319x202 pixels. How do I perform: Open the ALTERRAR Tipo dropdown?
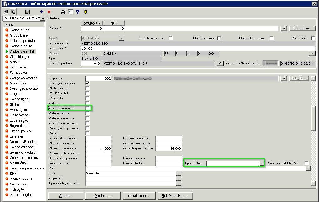(122, 38)
